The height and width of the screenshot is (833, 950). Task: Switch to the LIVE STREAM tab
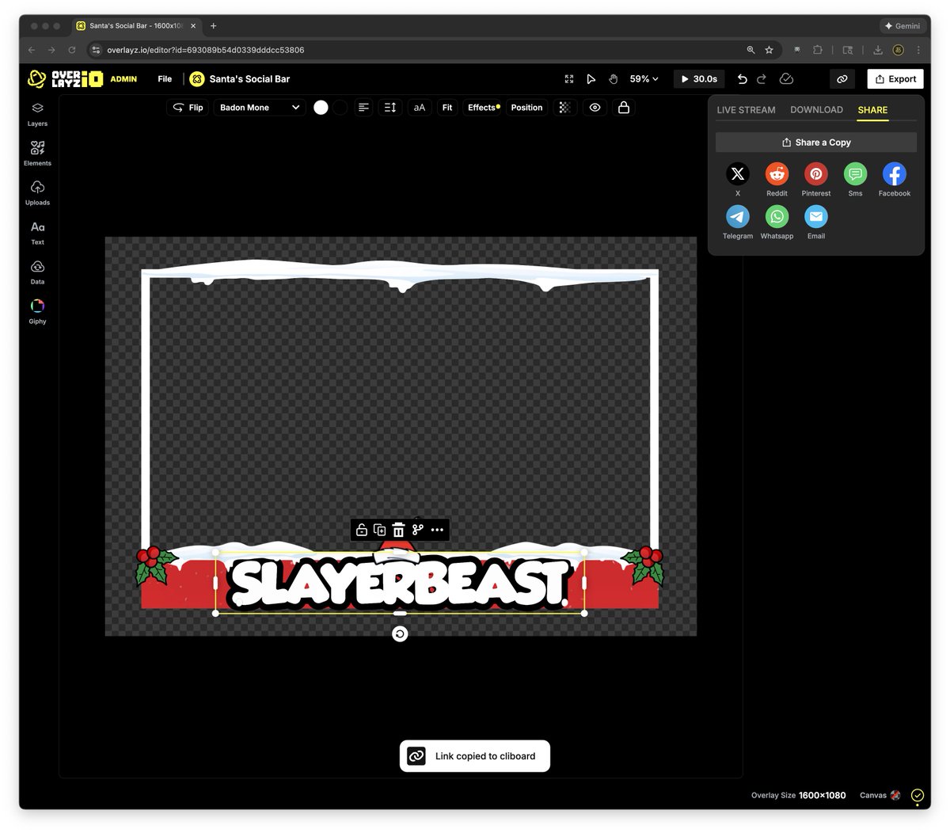coord(746,110)
